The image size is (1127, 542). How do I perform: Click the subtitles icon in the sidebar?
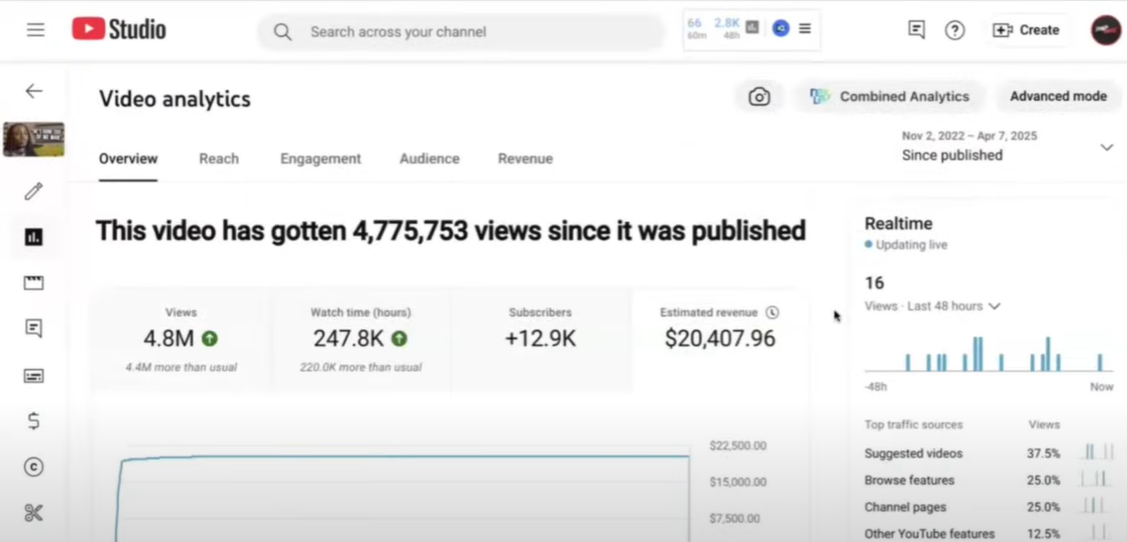point(33,375)
